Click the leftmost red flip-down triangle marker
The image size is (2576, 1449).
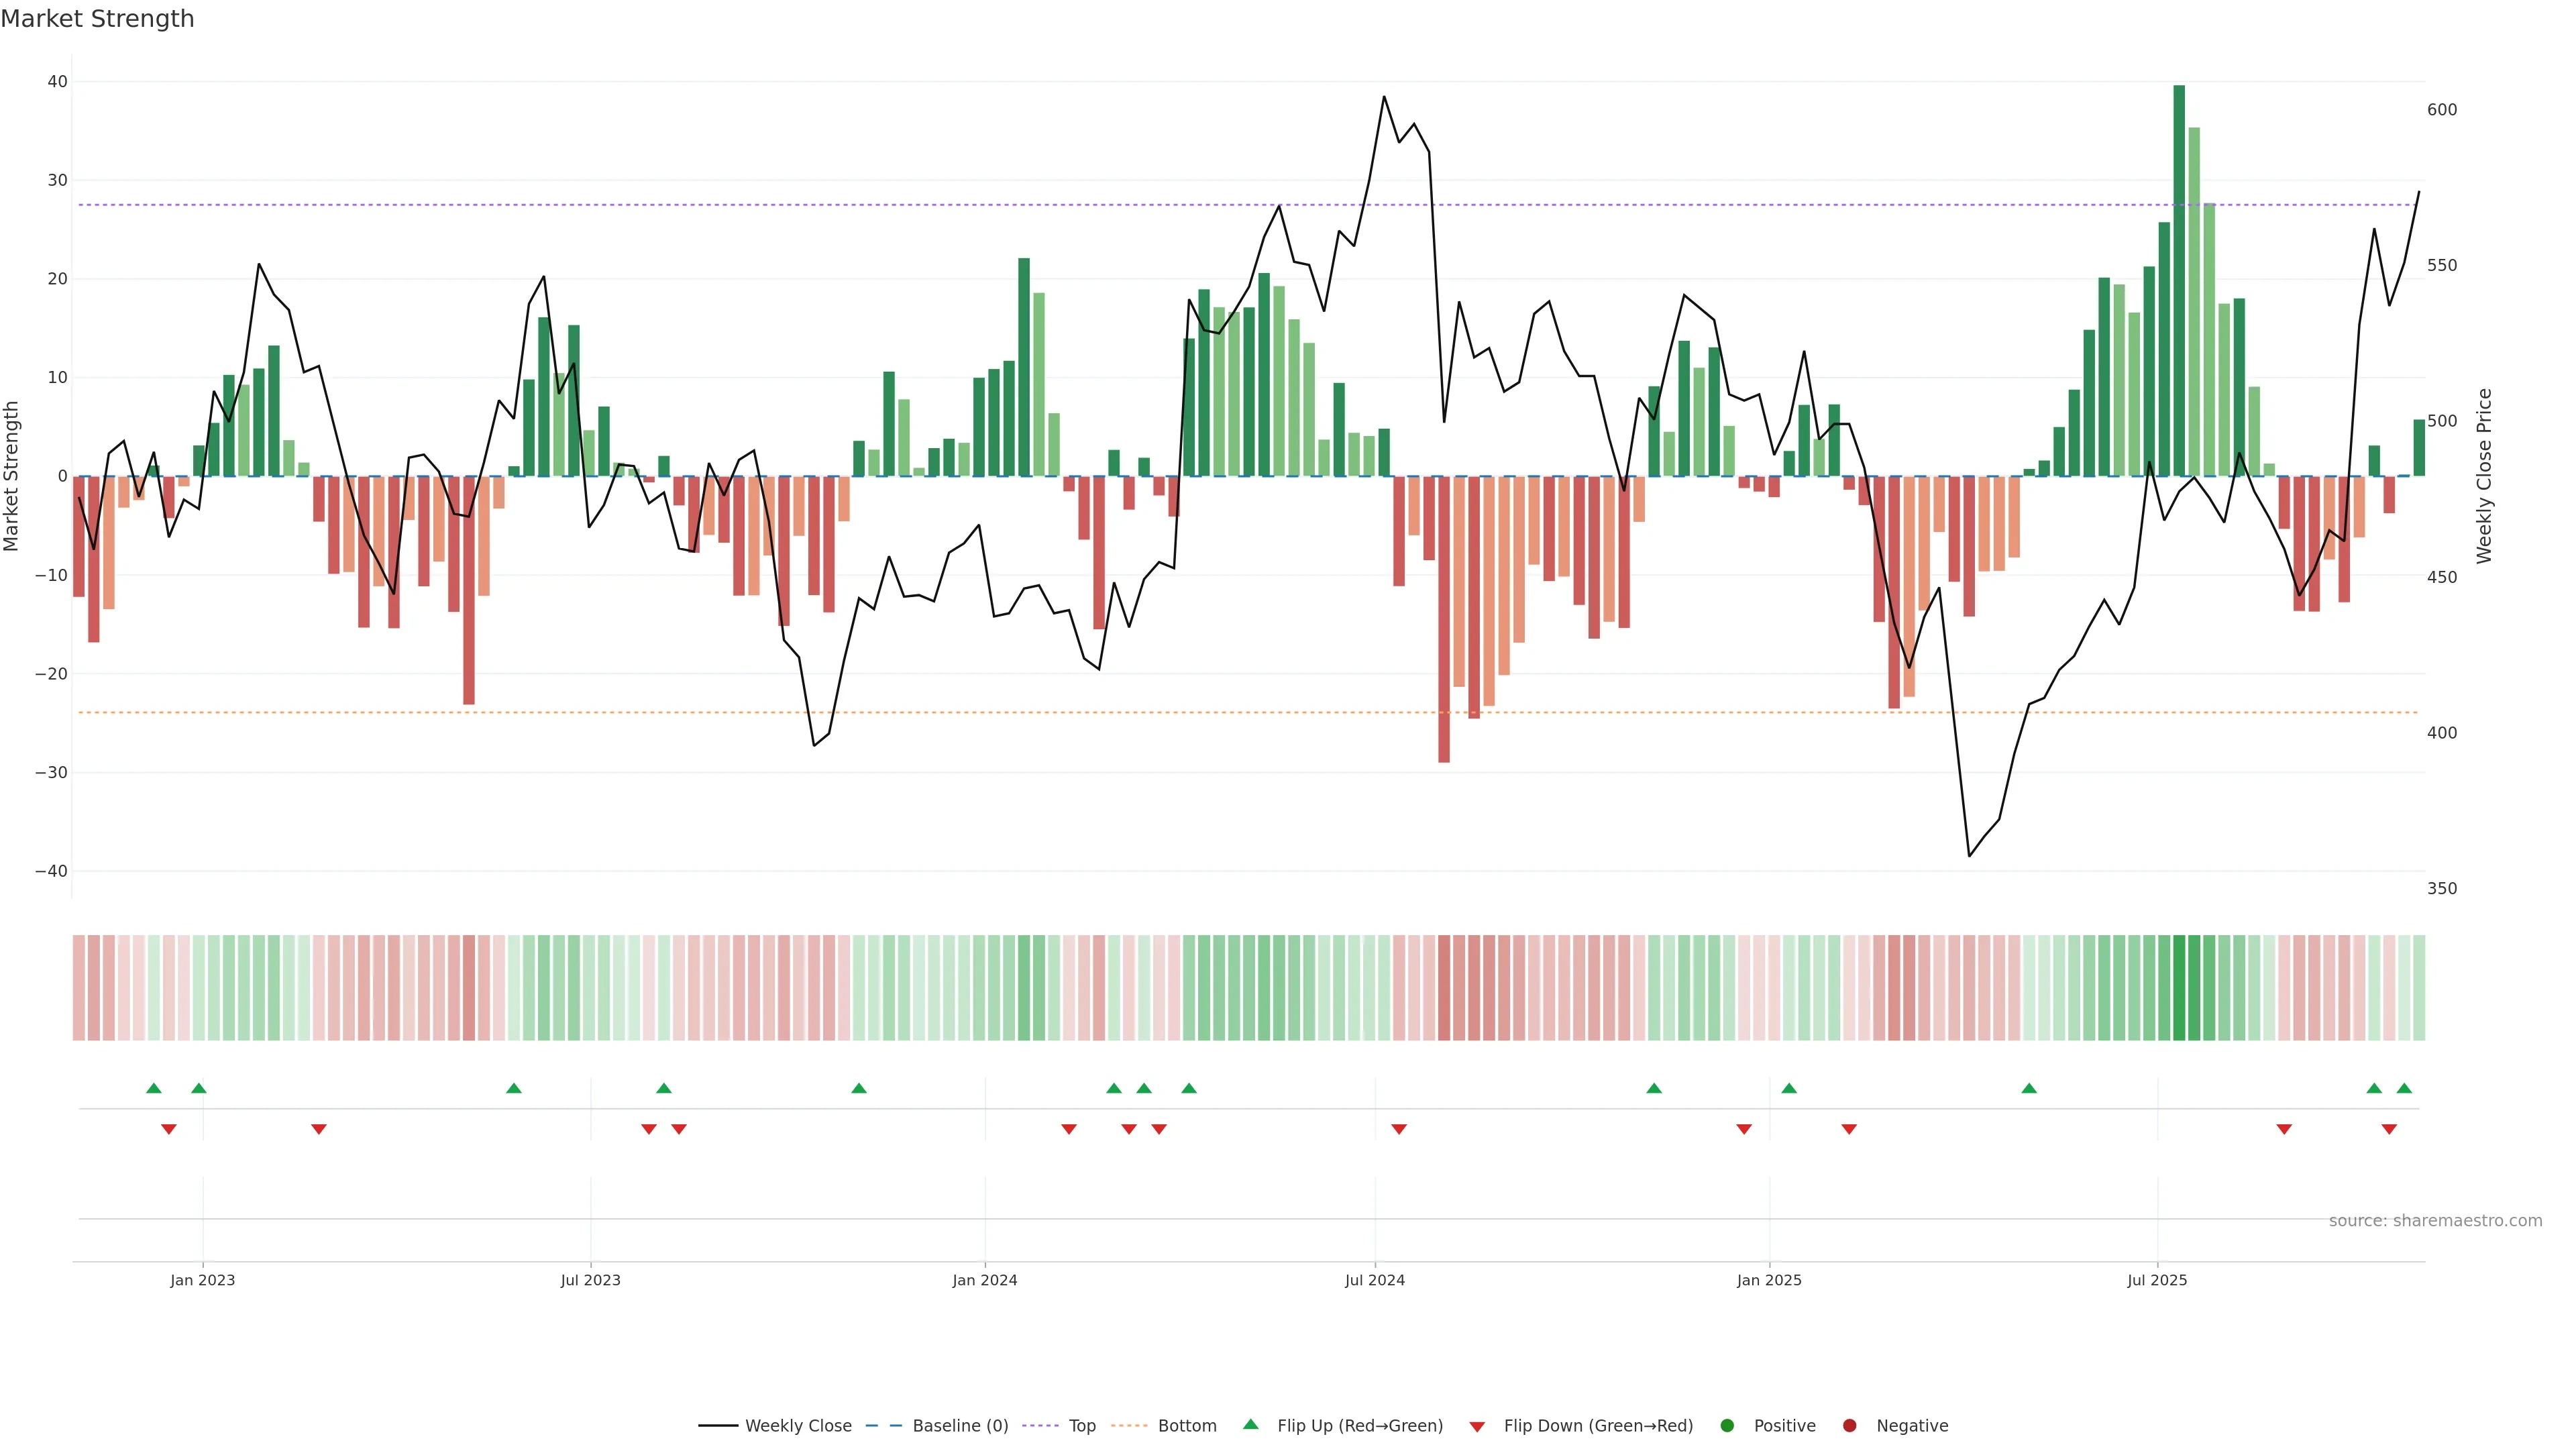pos(169,1129)
